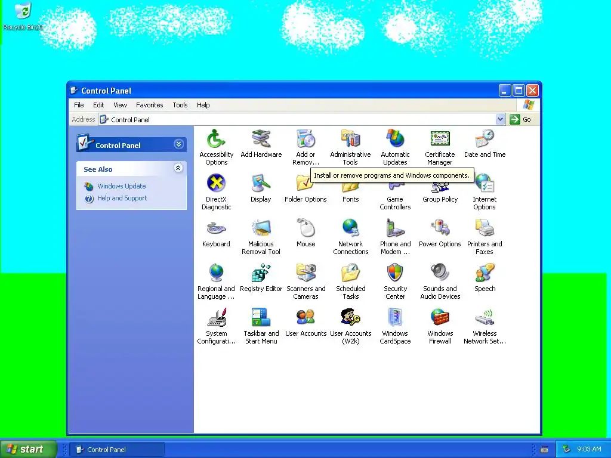Open Mouse settings icon
This screenshot has width=611, height=458.
pyautogui.click(x=306, y=228)
